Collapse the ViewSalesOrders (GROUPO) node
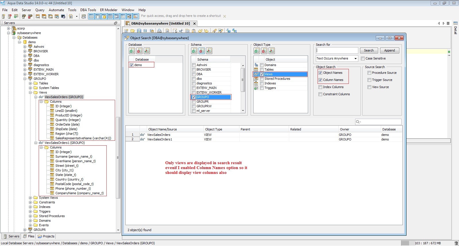Viewport: 459px width, 246px height. [36, 97]
